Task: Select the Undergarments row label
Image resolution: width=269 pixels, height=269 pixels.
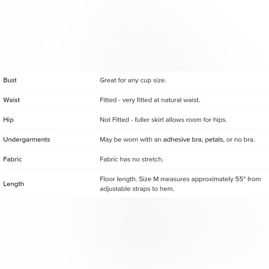Action: tap(27, 140)
